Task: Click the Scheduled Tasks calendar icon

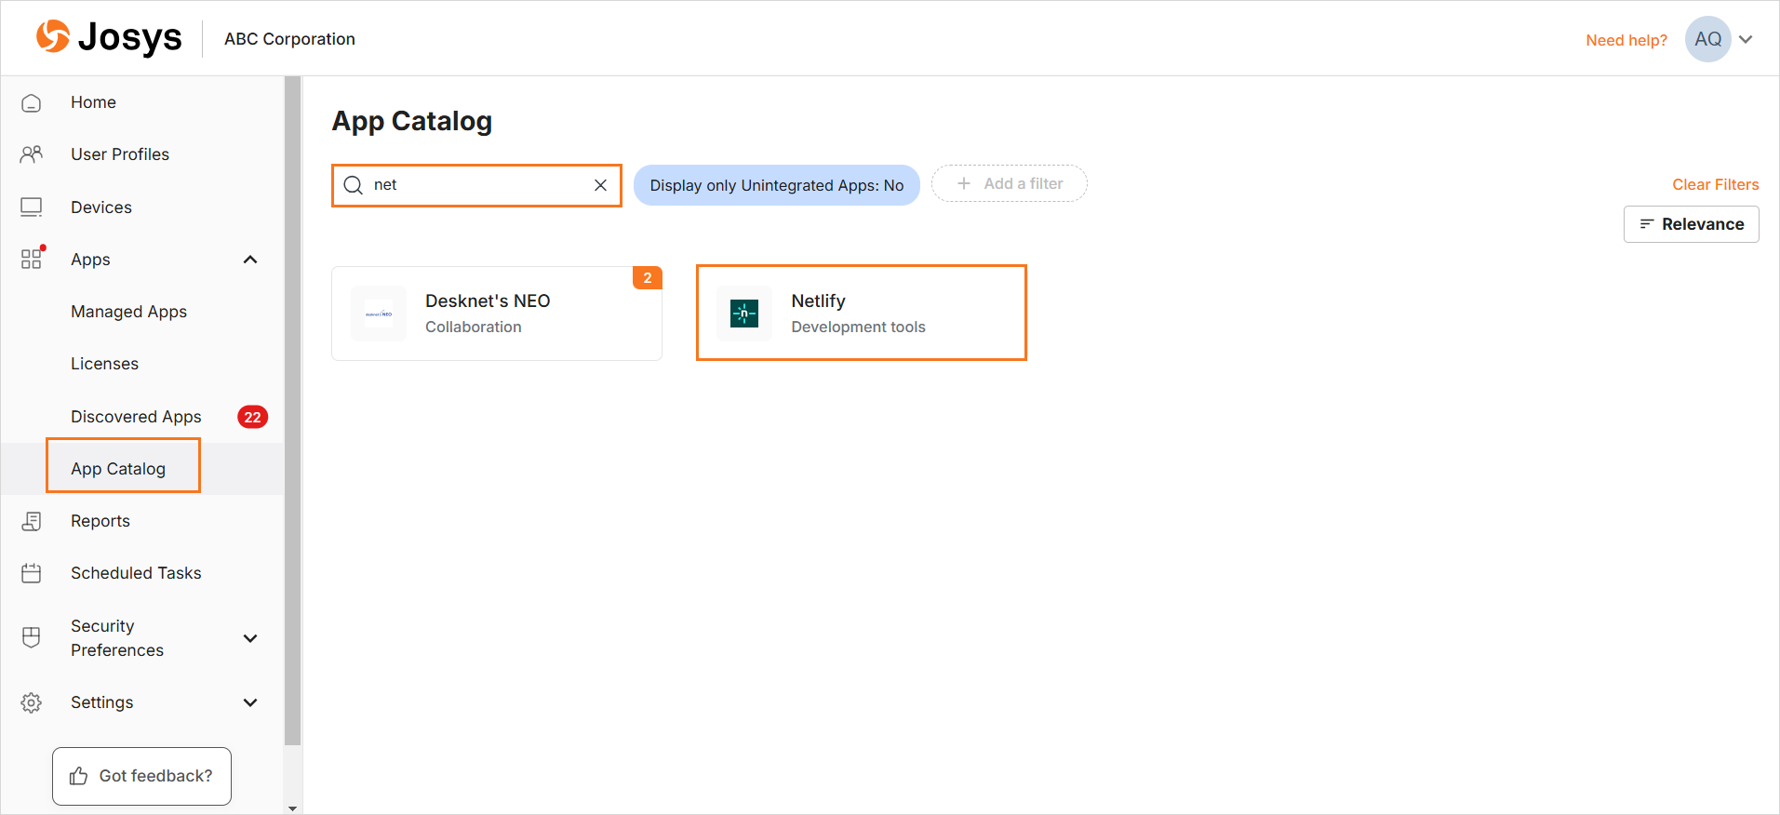Action: [32, 573]
